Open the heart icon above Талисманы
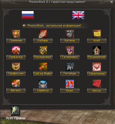115x124 pixels. pos(97,67)
